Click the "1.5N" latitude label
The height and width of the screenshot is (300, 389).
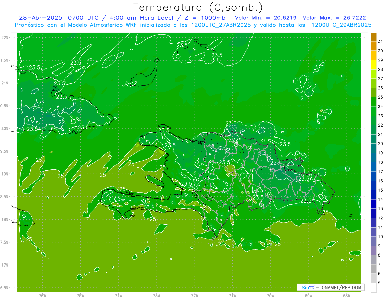(x=5, y=60)
